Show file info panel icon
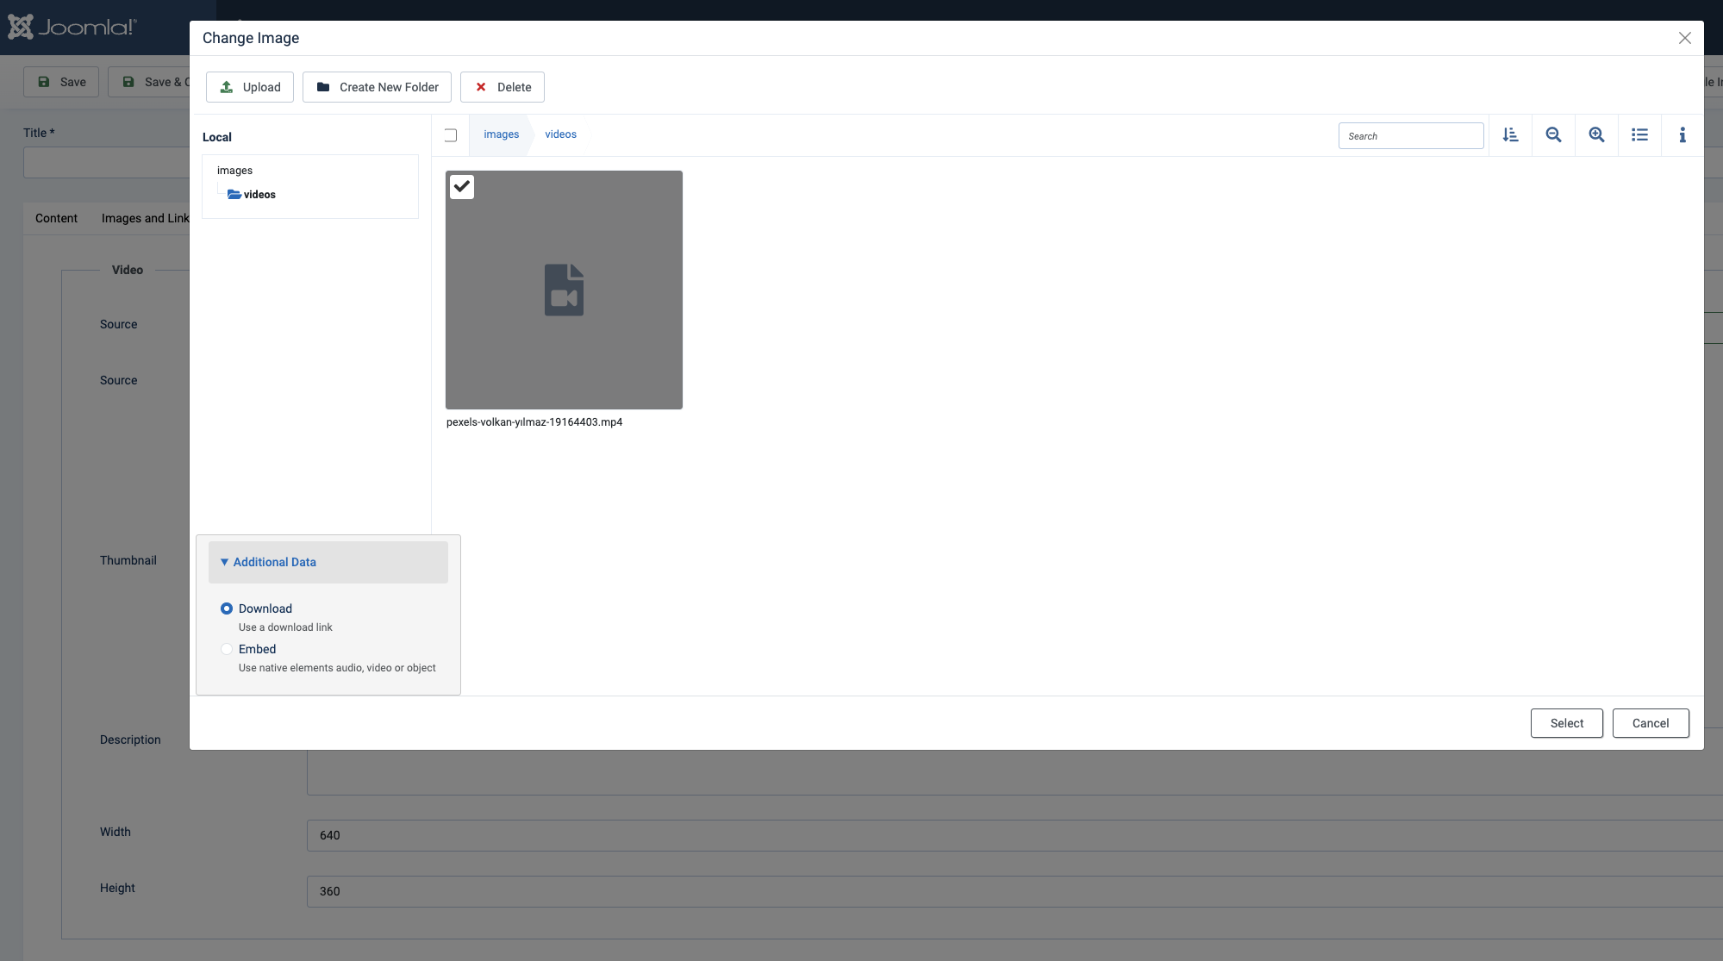 pos(1682,135)
